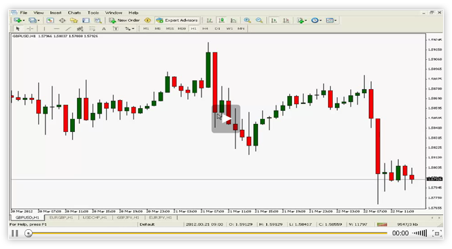
Task: Switch to the EURGBP,H1 chart tab
Action: coord(61,218)
